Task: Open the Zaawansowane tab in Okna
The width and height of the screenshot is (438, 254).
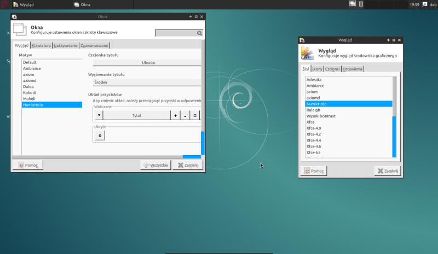Action: 95,45
